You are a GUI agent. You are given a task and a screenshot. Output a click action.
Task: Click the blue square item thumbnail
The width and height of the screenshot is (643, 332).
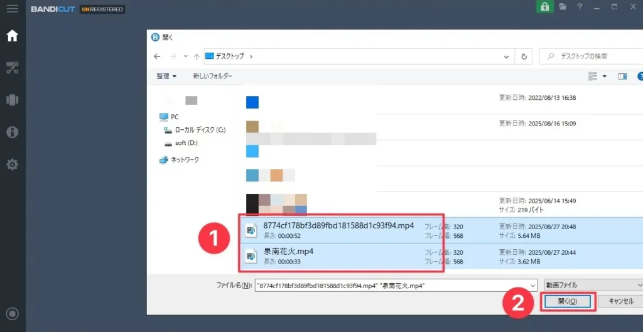[252, 102]
